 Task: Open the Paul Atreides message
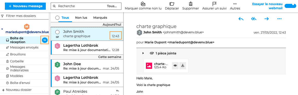[87, 91]
